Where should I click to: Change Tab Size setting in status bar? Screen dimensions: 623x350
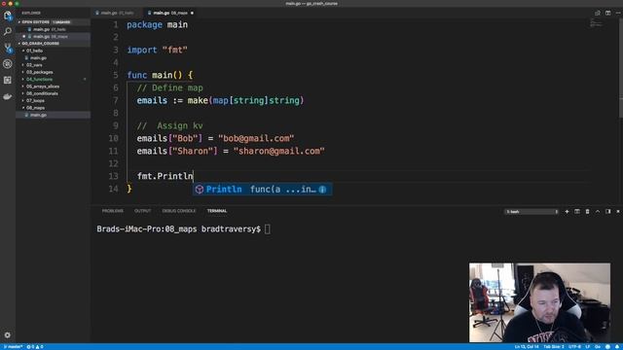point(554,347)
